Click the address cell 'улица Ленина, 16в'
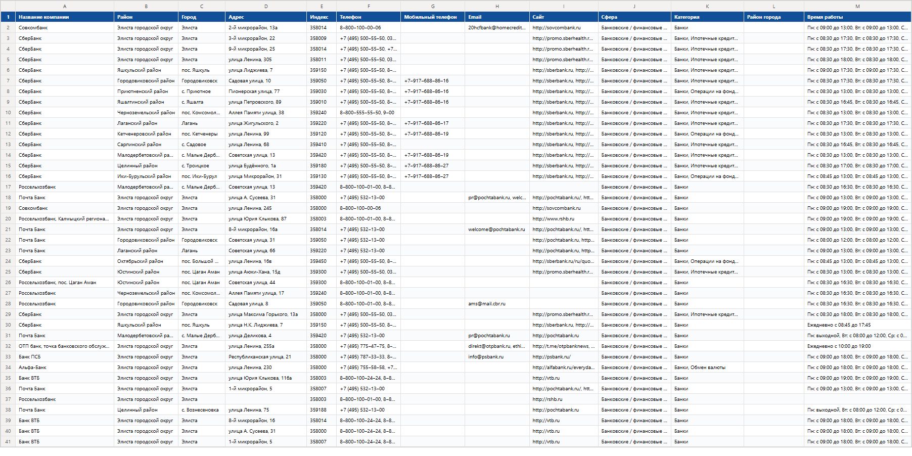The height and width of the screenshot is (456, 912). [x=266, y=261]
